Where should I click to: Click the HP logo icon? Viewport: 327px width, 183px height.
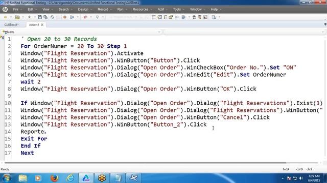5,9
